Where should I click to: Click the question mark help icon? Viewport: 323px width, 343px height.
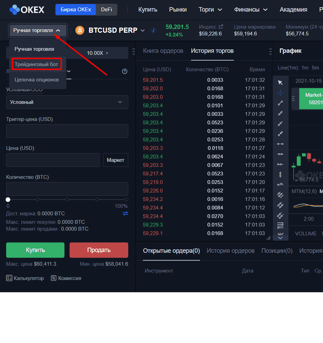[124, 71]
